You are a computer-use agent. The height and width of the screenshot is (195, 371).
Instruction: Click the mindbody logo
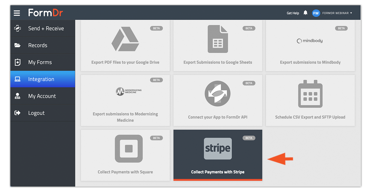(x=310, y=41)
